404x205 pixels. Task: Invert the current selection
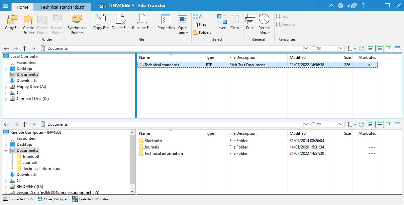point(222,22)
